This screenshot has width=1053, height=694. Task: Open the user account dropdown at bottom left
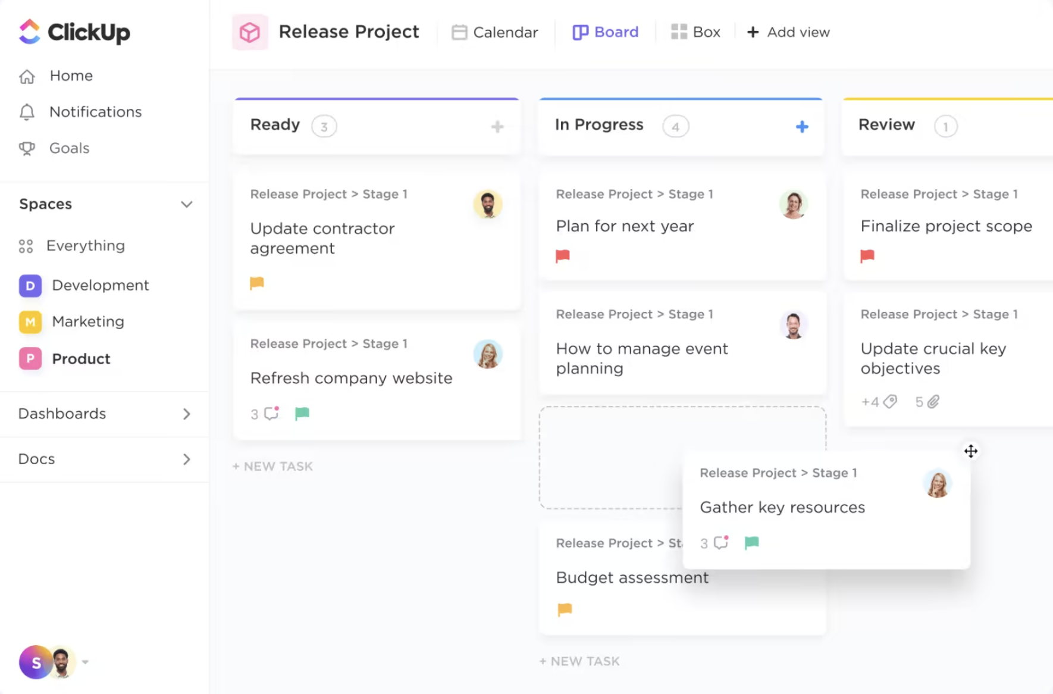85,662
